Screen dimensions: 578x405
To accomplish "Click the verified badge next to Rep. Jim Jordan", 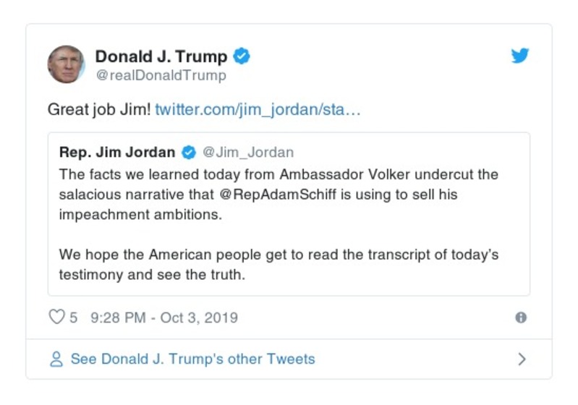I will (x=189, y=153).
